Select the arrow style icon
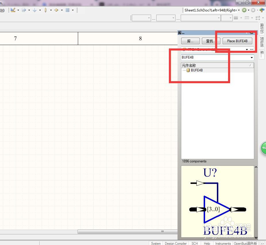 (258, 18)
